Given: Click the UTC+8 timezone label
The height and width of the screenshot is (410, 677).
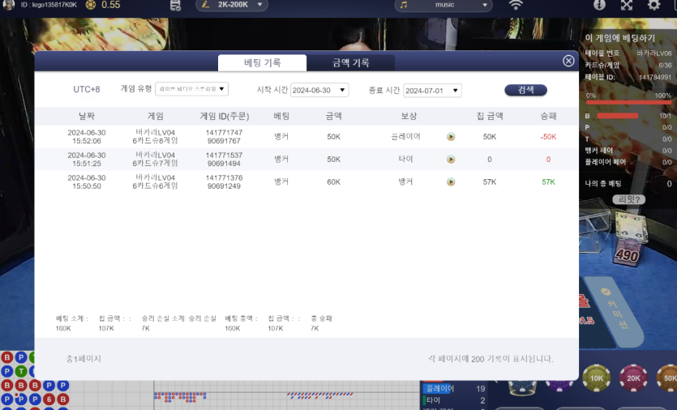Looking at the screenshot, I should pyautogui.click(x=87, y=89).
